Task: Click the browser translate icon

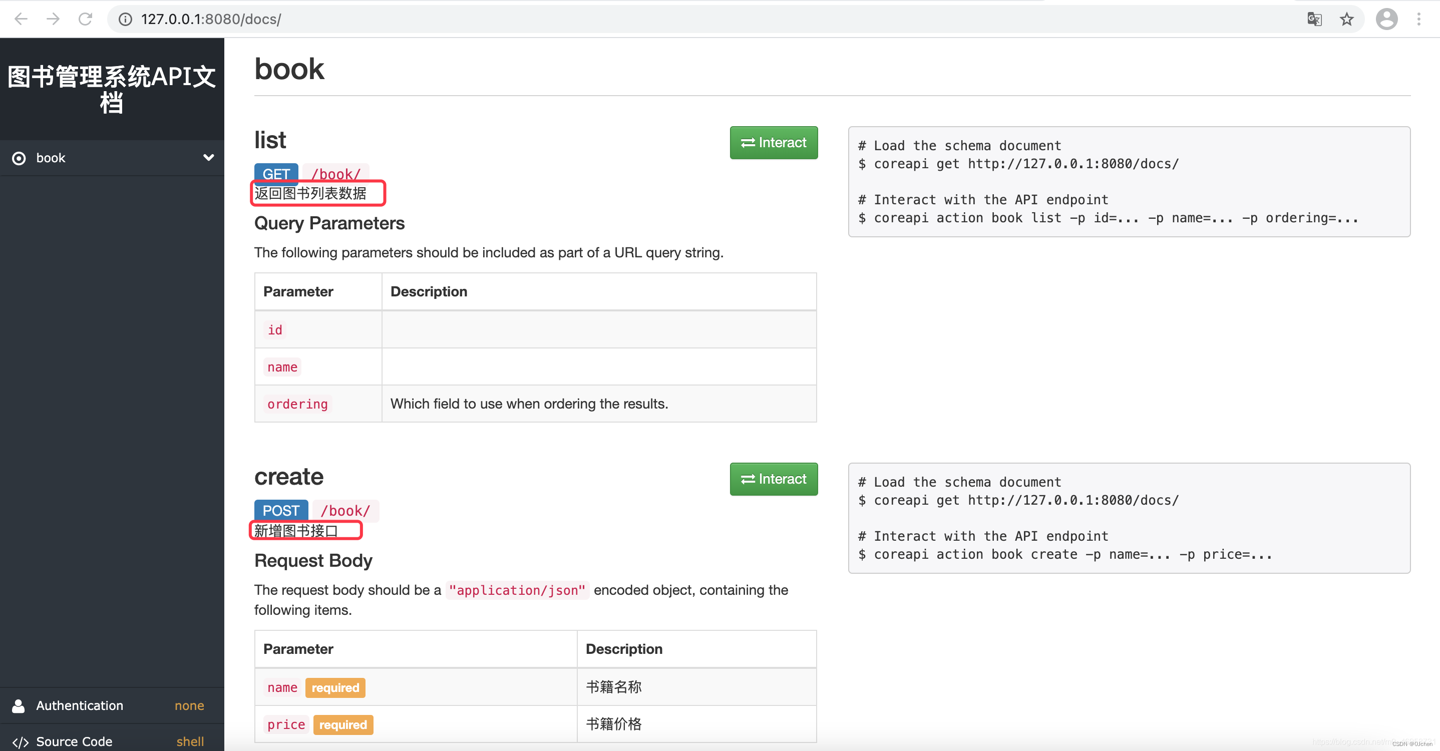Action: coord(1315,19)
